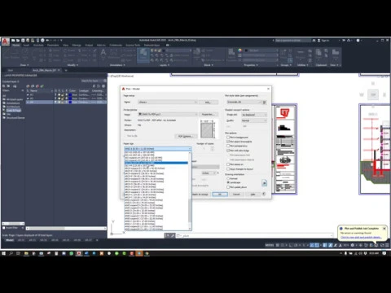
Task: Click the OK button in Plot dialog
Action: (x=220, y=195)
